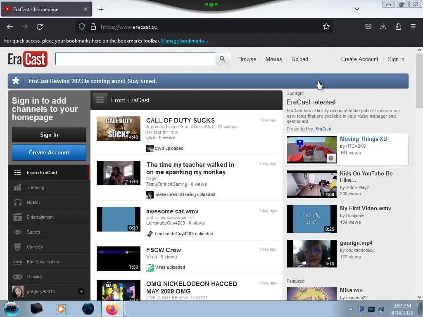Click the blue Create Account button
Viewport: 423px width, 317px height.
click(x=49, y=152)
